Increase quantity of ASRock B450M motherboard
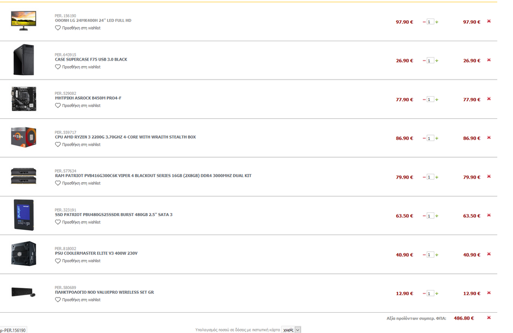This screenshot has height=333, width=513. [437, 99]
